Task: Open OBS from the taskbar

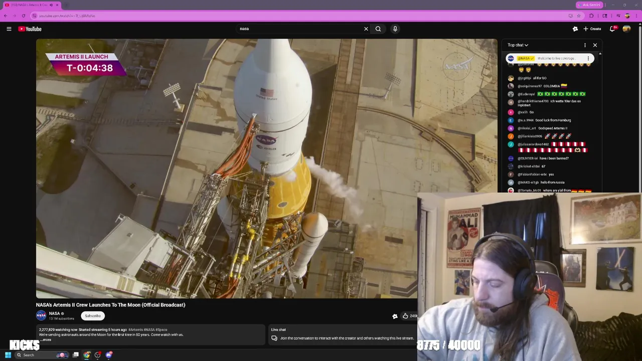Action: (98, 355)
